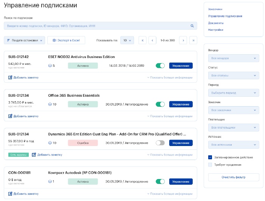Viewport: 265px width, 201px height.
Task: Go to the previous page arrow
Action: 153,40
